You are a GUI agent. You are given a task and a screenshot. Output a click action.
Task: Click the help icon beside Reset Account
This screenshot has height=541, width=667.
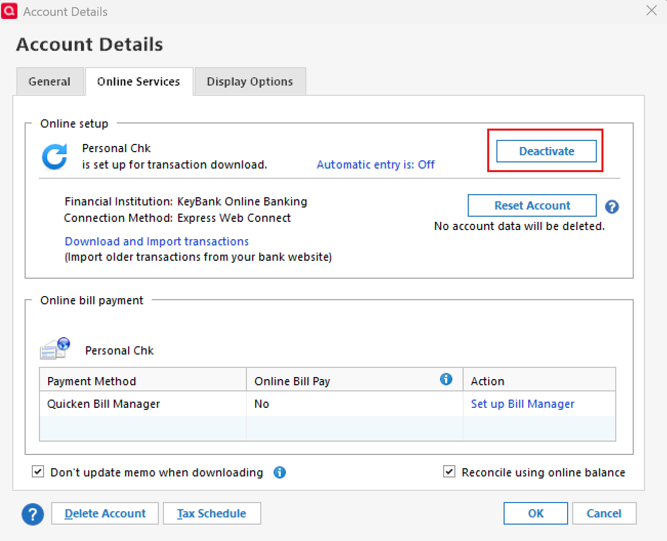[x=612, y=207]
